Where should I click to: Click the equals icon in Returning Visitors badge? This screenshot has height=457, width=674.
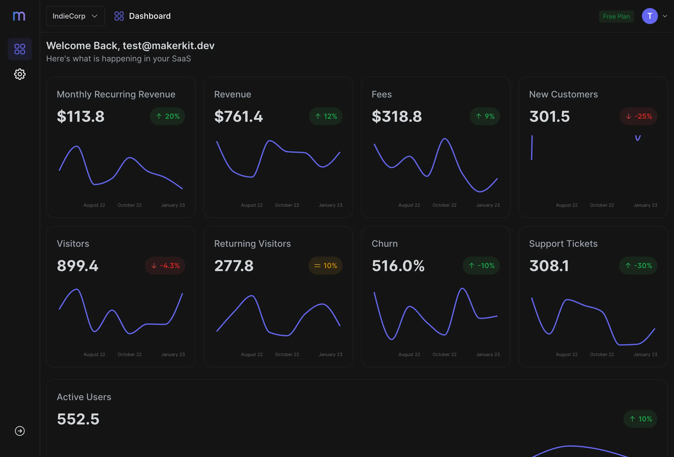[317, 265]
